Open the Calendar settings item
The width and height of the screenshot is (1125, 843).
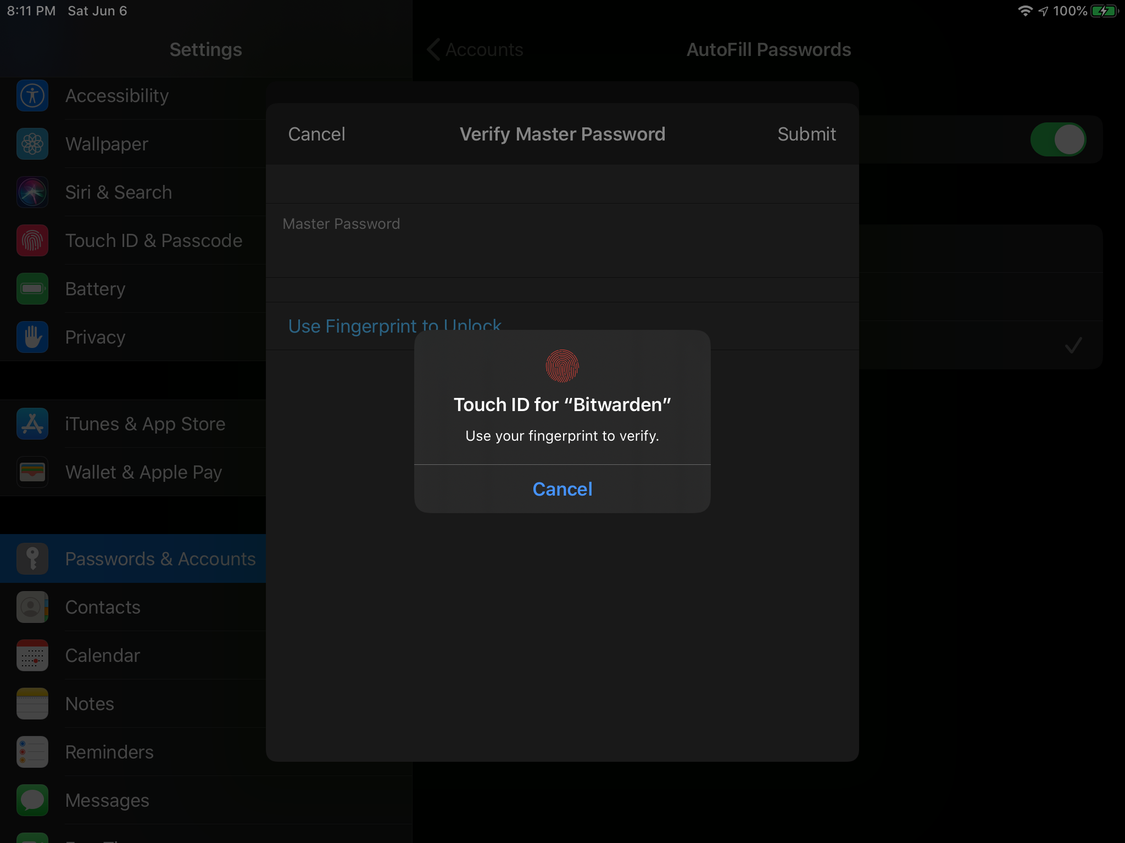click(103, 655)
